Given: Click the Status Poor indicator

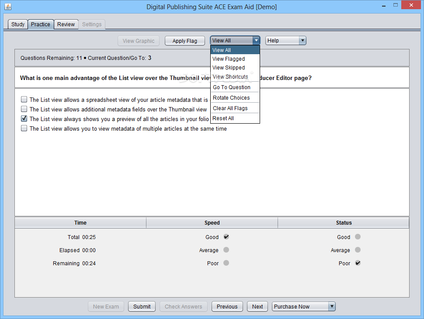Looking at the screenshot, I should coord(358,263).
